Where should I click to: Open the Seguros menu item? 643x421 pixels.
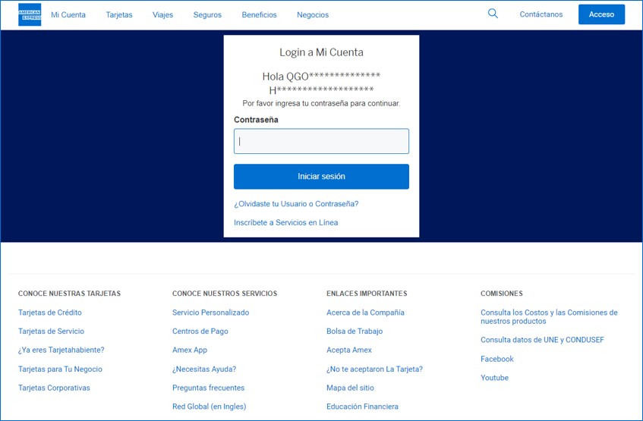pyautogui.click(x=207, y=14)
